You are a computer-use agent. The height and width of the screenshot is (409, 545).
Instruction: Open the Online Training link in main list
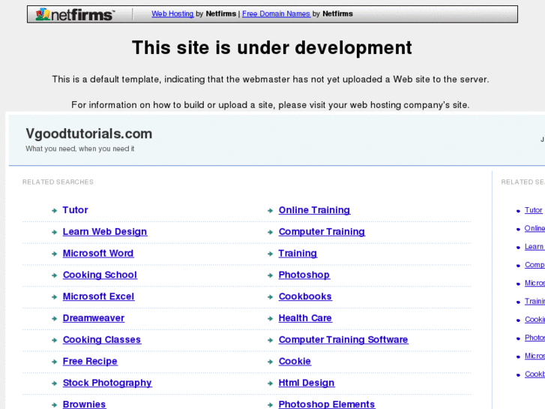[314, 210]
